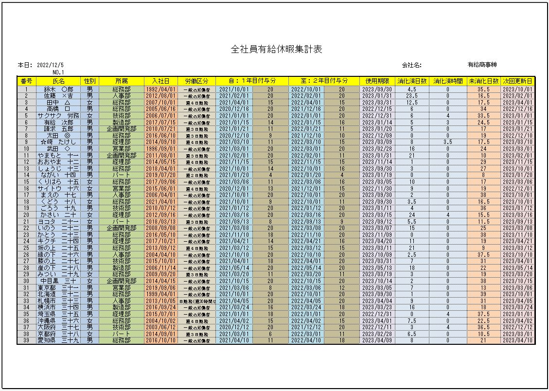Viewport: 549px width, 391px height.
Task: Select expiry date 2023/10/14 for 中目黒 三十
Action: (376, 281)
